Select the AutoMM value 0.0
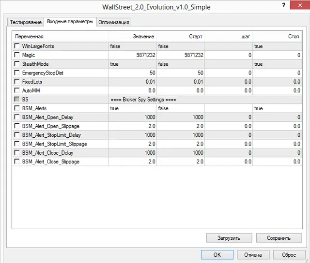310x263 pixels. point(132,90)
